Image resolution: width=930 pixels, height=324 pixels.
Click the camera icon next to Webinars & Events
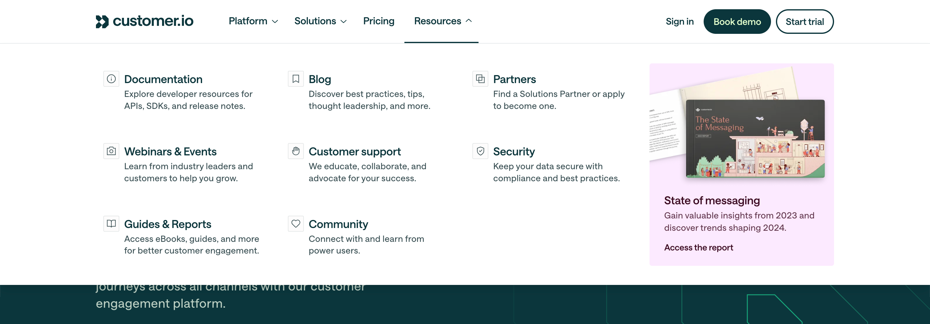[x=111, y=151]
